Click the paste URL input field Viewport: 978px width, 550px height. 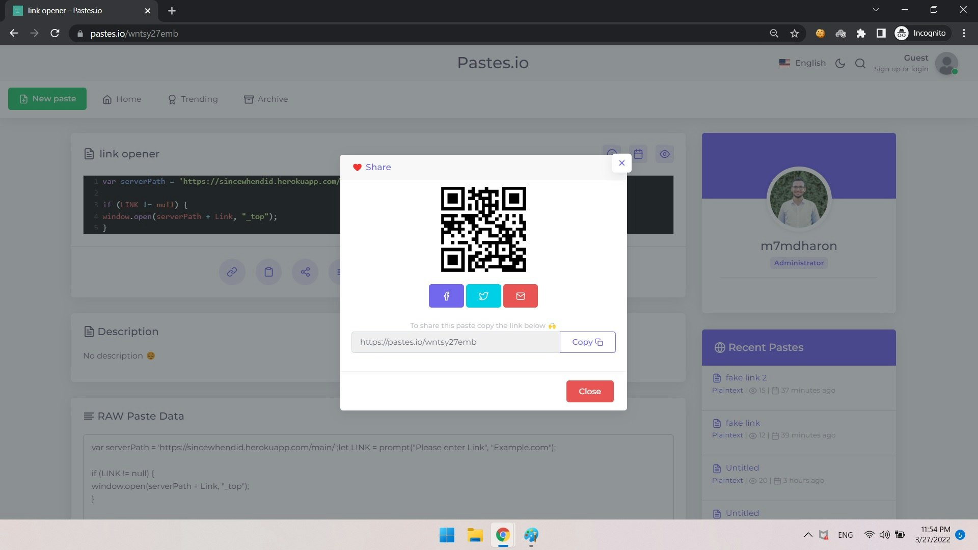click(455, 342)
